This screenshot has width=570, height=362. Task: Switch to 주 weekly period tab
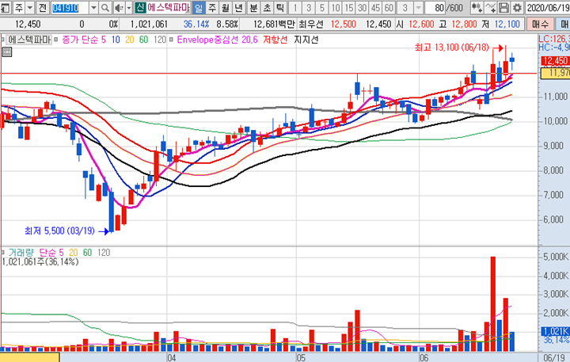click(212, 7)
